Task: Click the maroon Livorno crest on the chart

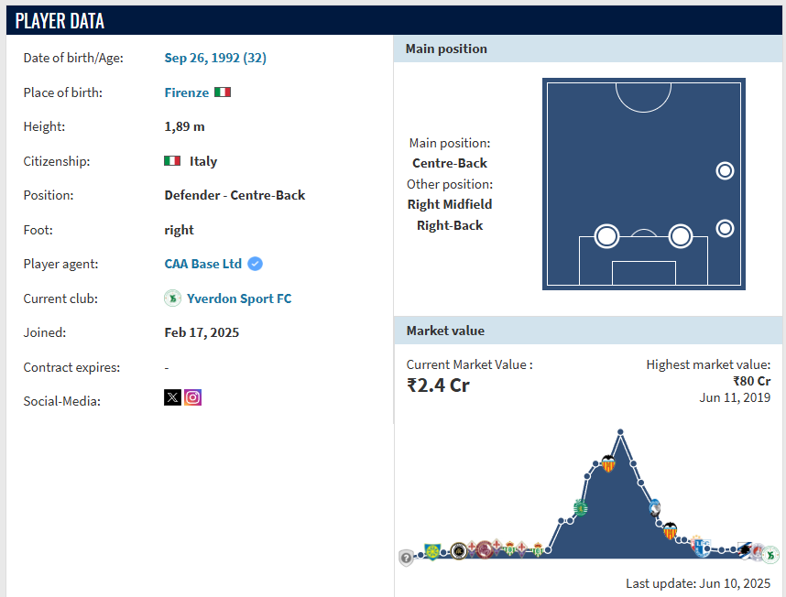Action: tap(485, 550)
